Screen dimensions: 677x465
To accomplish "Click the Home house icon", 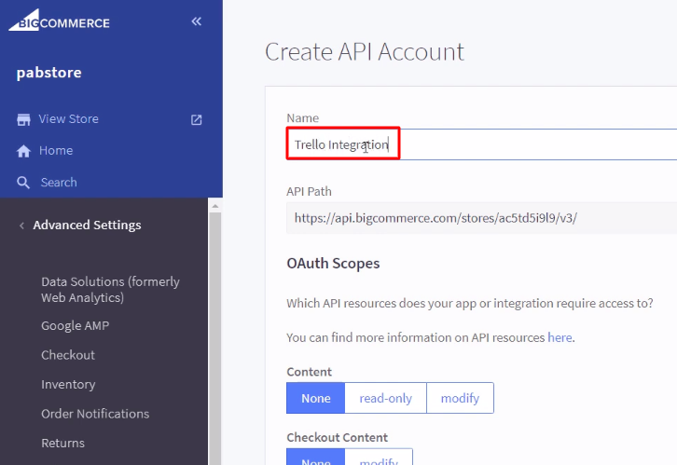I will [x=23, y=151].
